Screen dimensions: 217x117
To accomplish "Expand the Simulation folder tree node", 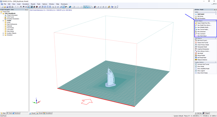I will [3, 35].
